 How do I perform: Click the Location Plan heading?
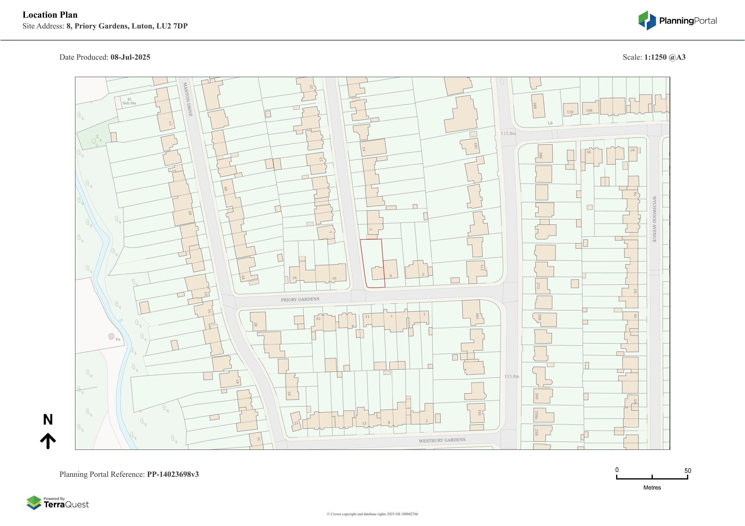[x=50, y=15]
